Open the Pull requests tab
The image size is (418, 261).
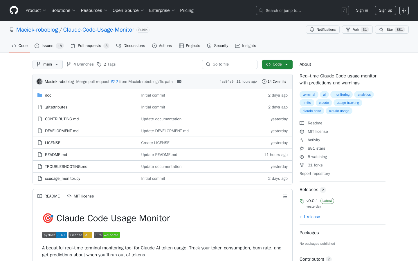pos(90,46)
